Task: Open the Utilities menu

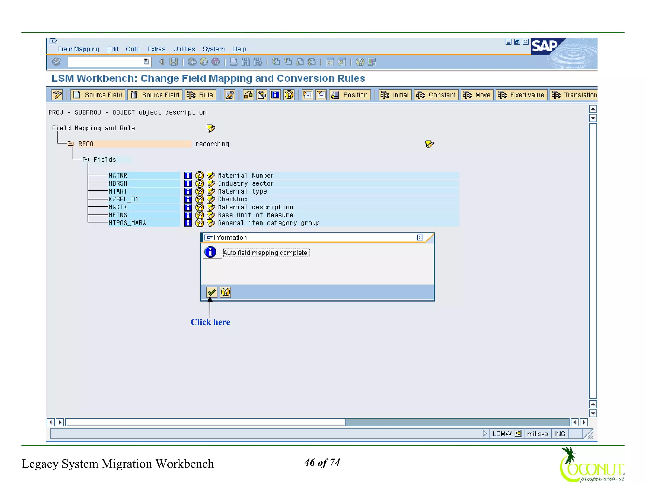Action: (x=184, y=49)
